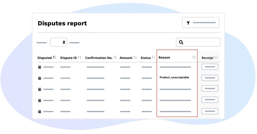Sort table by Amount column
The image size is (257, 134).
[135, 57]
